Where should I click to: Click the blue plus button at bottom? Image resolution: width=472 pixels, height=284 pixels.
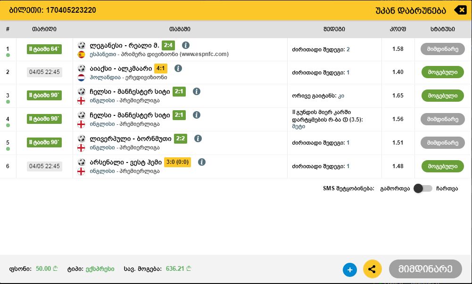[349, 270]
